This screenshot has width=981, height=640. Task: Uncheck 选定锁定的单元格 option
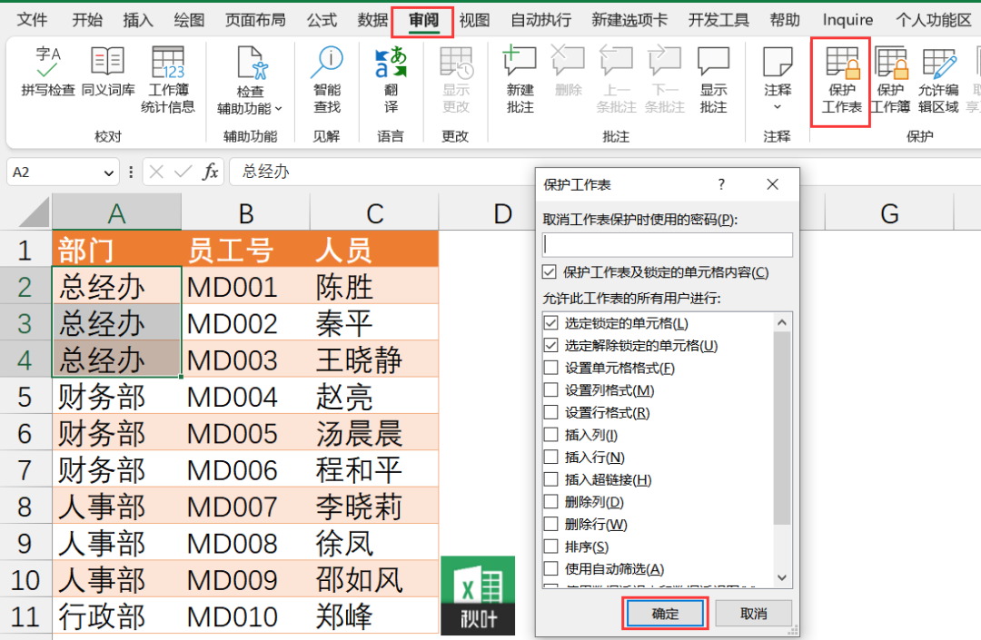point(550,323)
